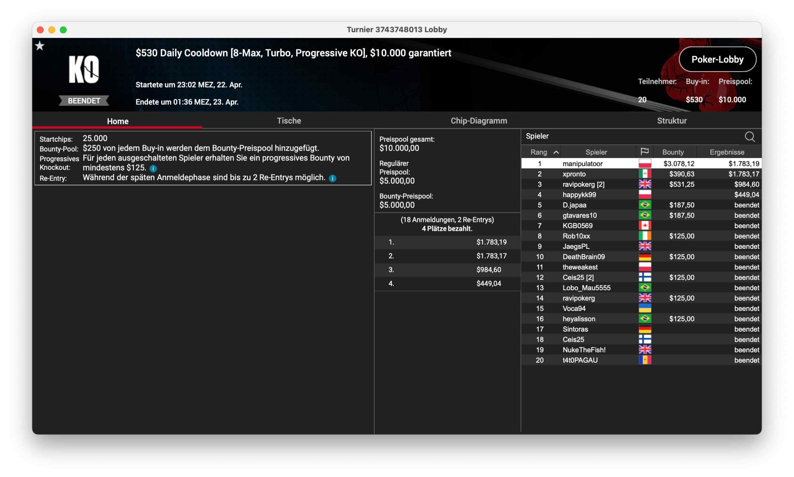Open the Chip-Diagramm tab

[x=479, y=121]
